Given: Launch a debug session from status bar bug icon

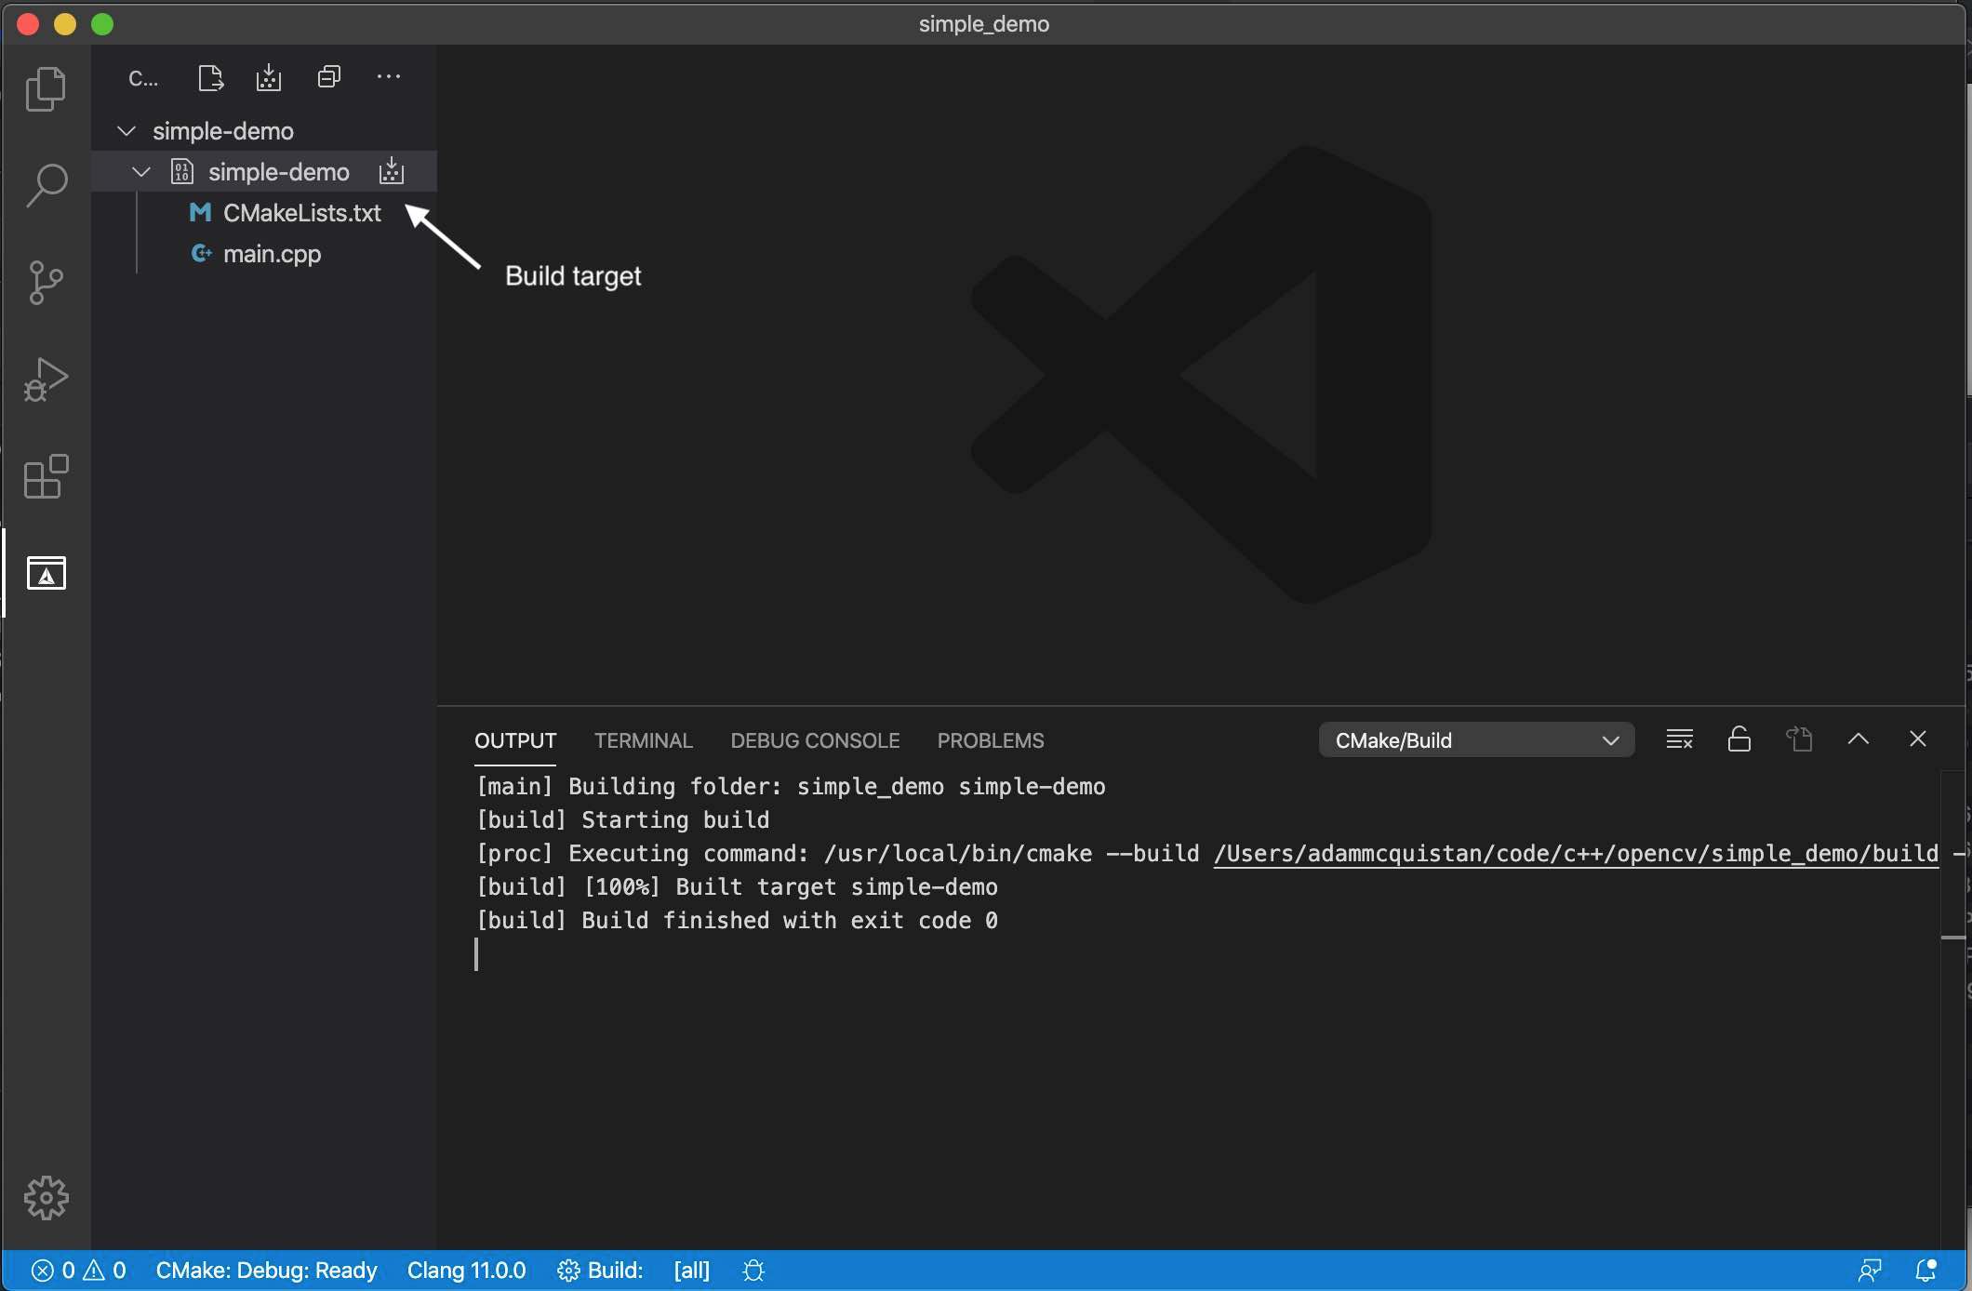Looking at the screenshot, I should click(752, 1271).
